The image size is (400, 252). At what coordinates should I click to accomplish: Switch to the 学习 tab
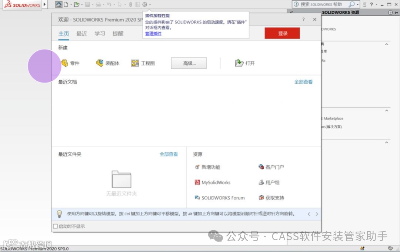point(100,34)
